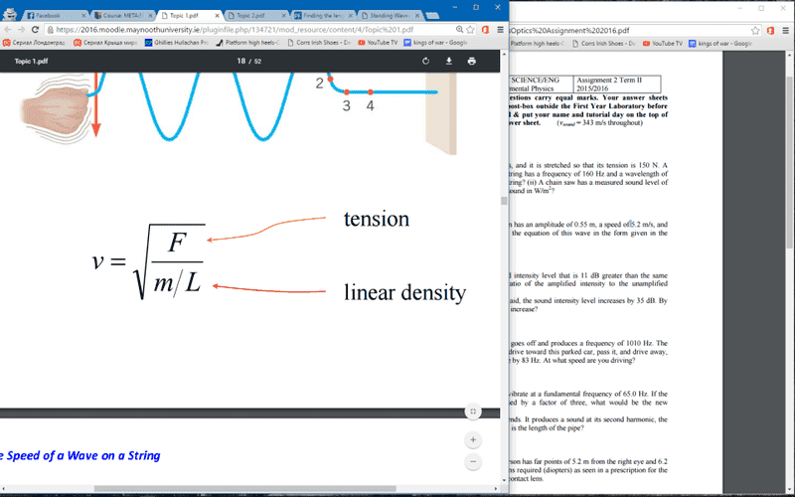Screen dimensions: 795x497
Task: Click the scroll-down arrow of Topic 1.pdf
Action: (x=504, y=479)
